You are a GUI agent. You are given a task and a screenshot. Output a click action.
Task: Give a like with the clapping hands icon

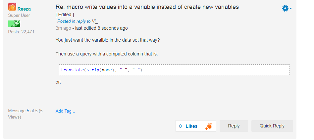click(x=209, y=126)
